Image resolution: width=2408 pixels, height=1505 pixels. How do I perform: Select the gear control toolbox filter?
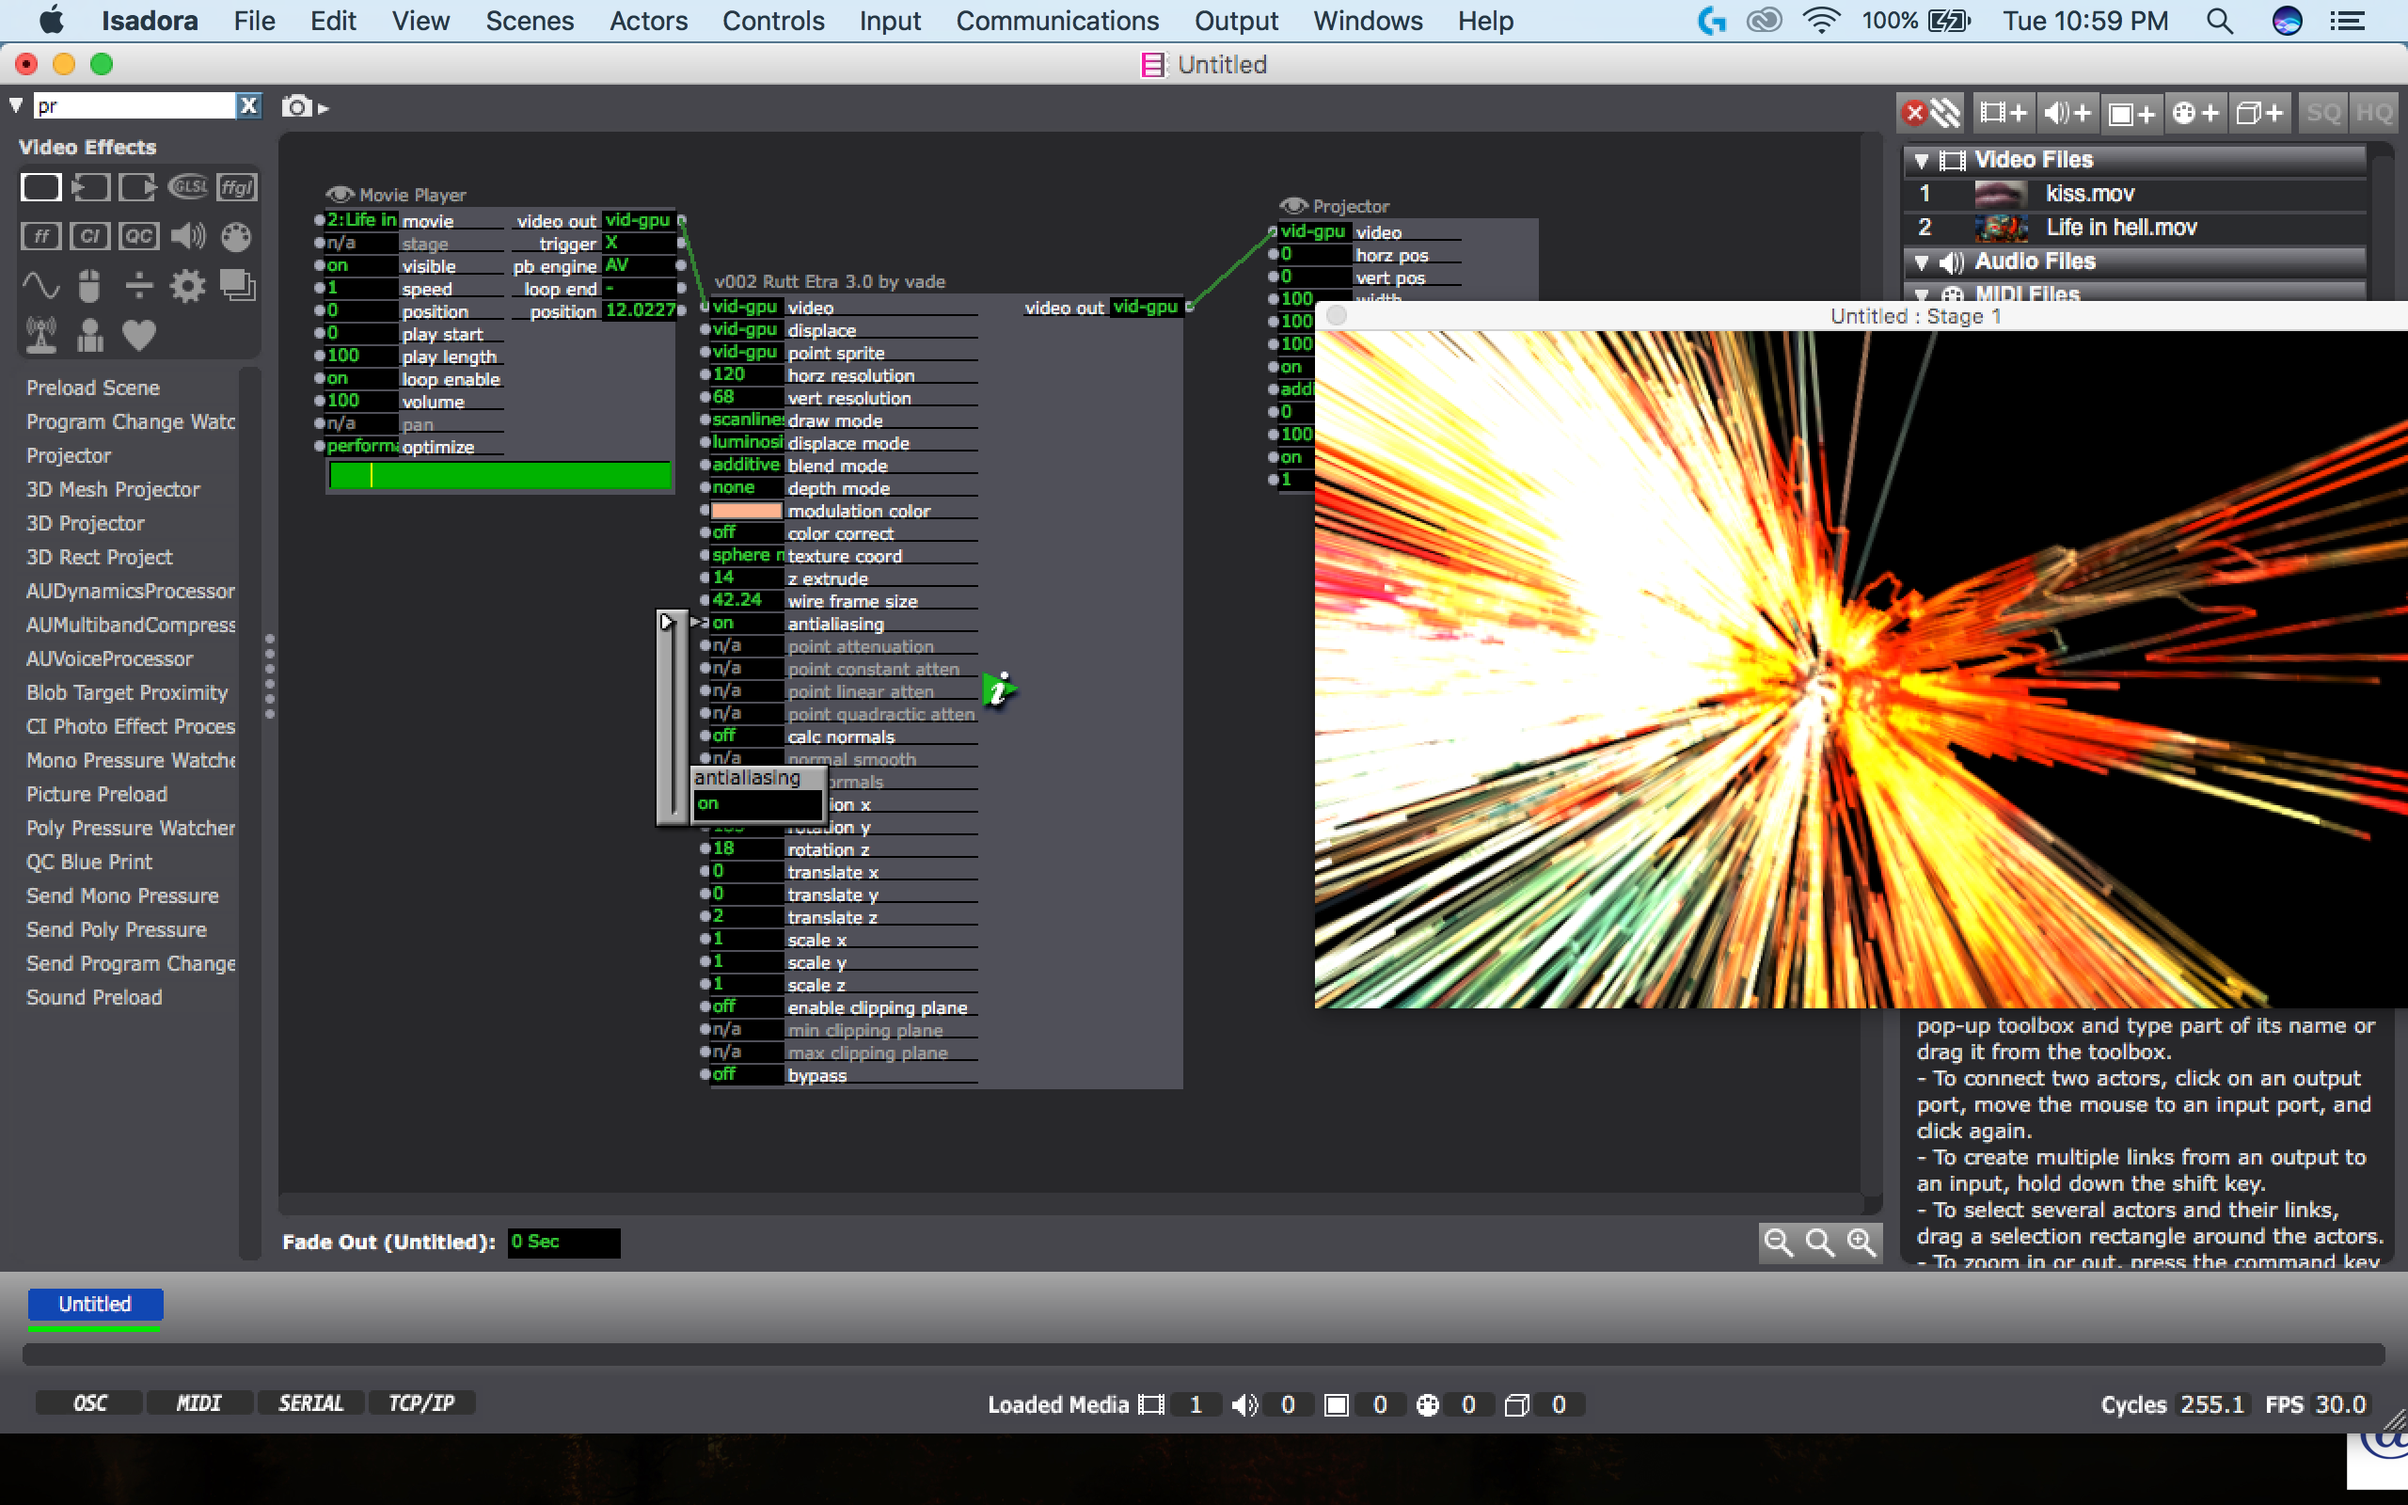click(188, 286)
